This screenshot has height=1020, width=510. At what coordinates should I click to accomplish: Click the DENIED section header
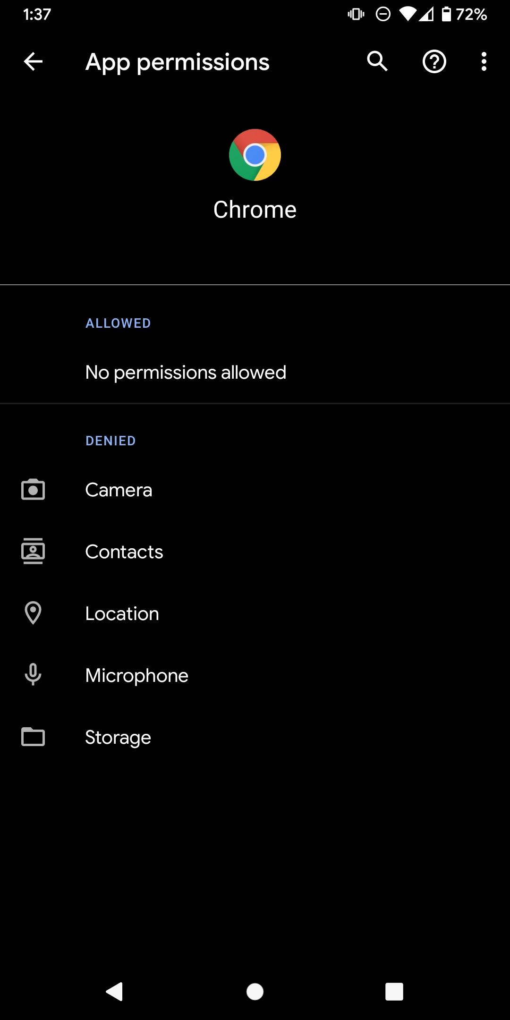[x=110, y=440]
